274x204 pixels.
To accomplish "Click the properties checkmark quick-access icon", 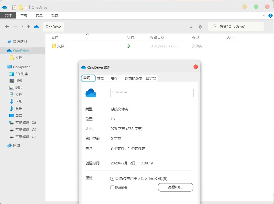I will pos(14,7).
